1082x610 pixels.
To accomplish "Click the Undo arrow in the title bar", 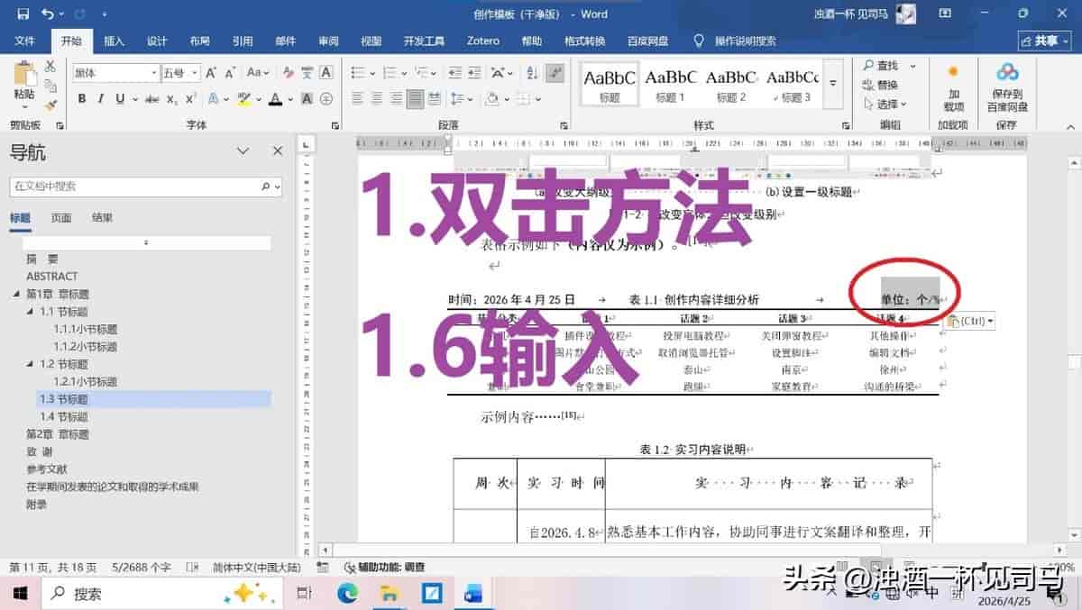I will coord(48,14).
